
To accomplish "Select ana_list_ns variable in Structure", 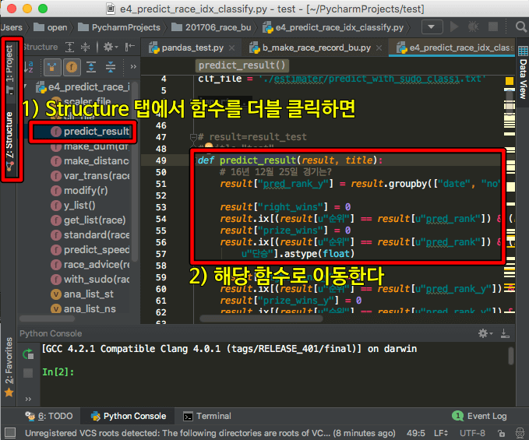I will pos(83,309).
